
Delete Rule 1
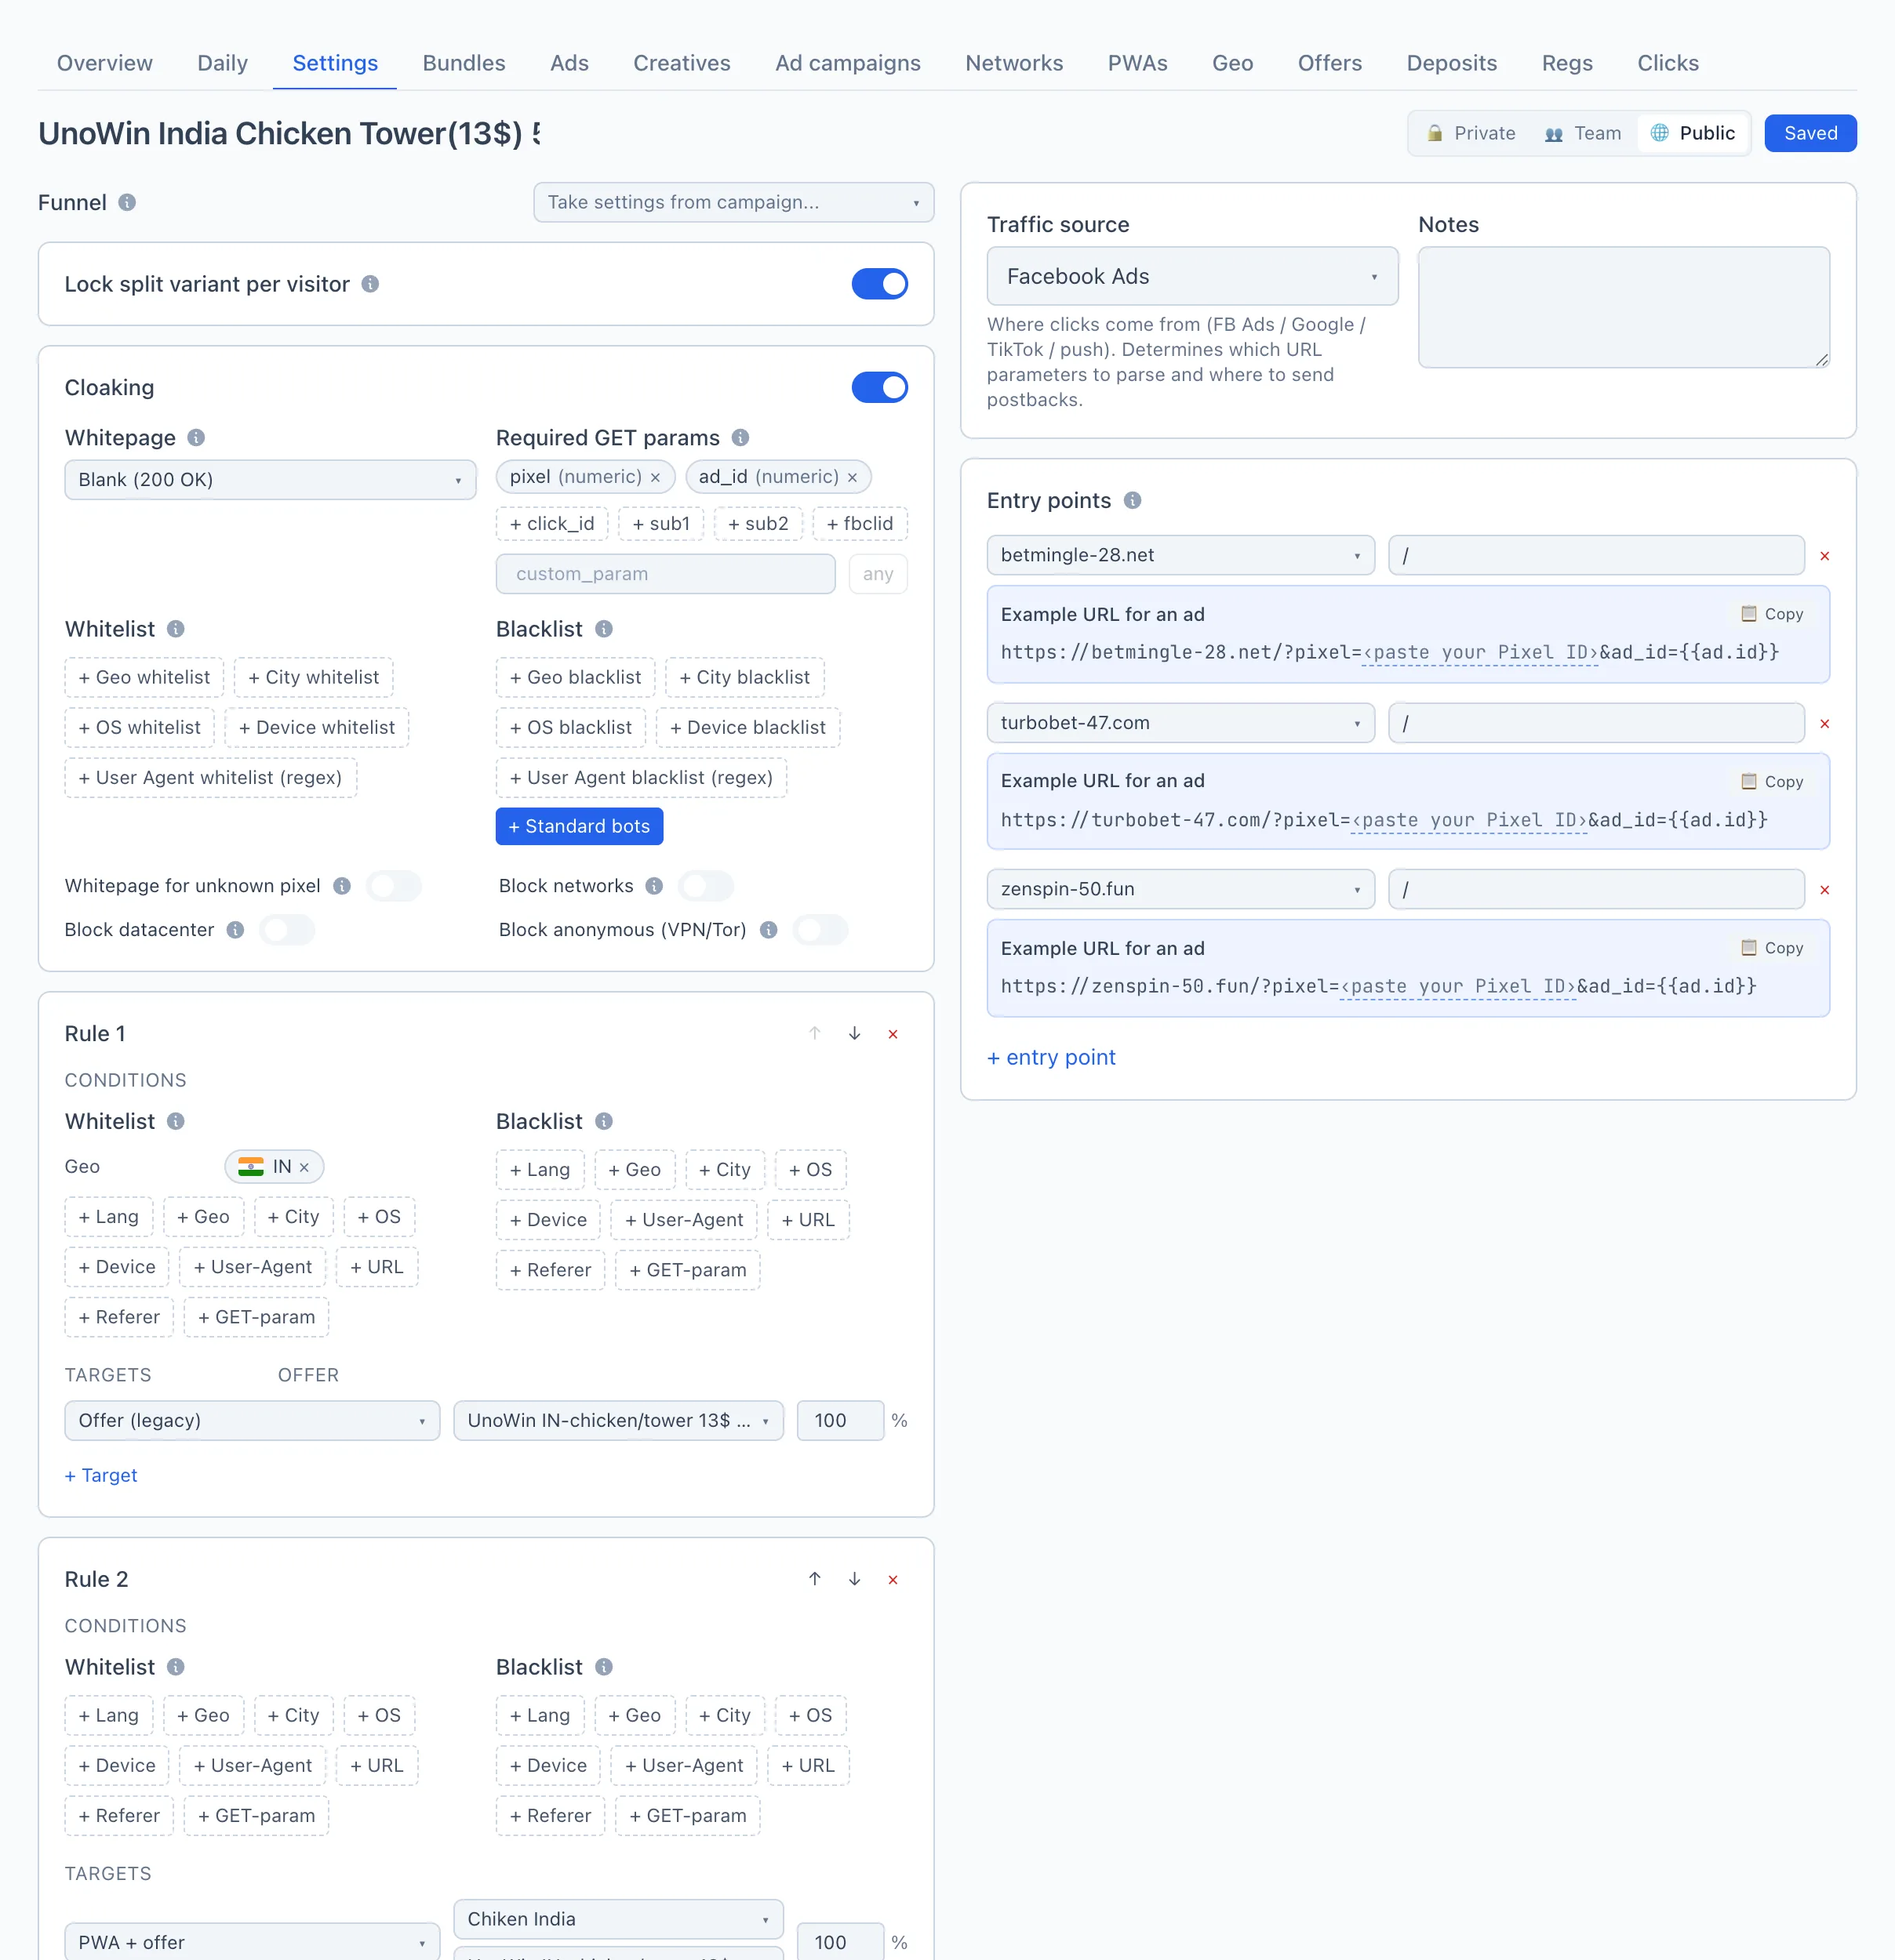(x=893, y=1035)
